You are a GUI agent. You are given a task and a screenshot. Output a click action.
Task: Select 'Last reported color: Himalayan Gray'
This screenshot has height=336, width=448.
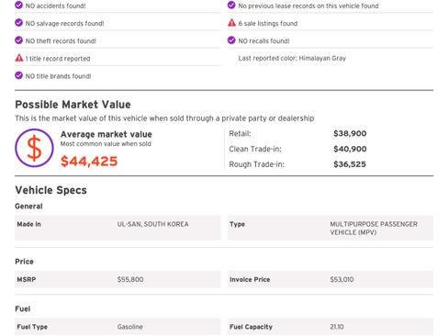click(x=292, y=58)
